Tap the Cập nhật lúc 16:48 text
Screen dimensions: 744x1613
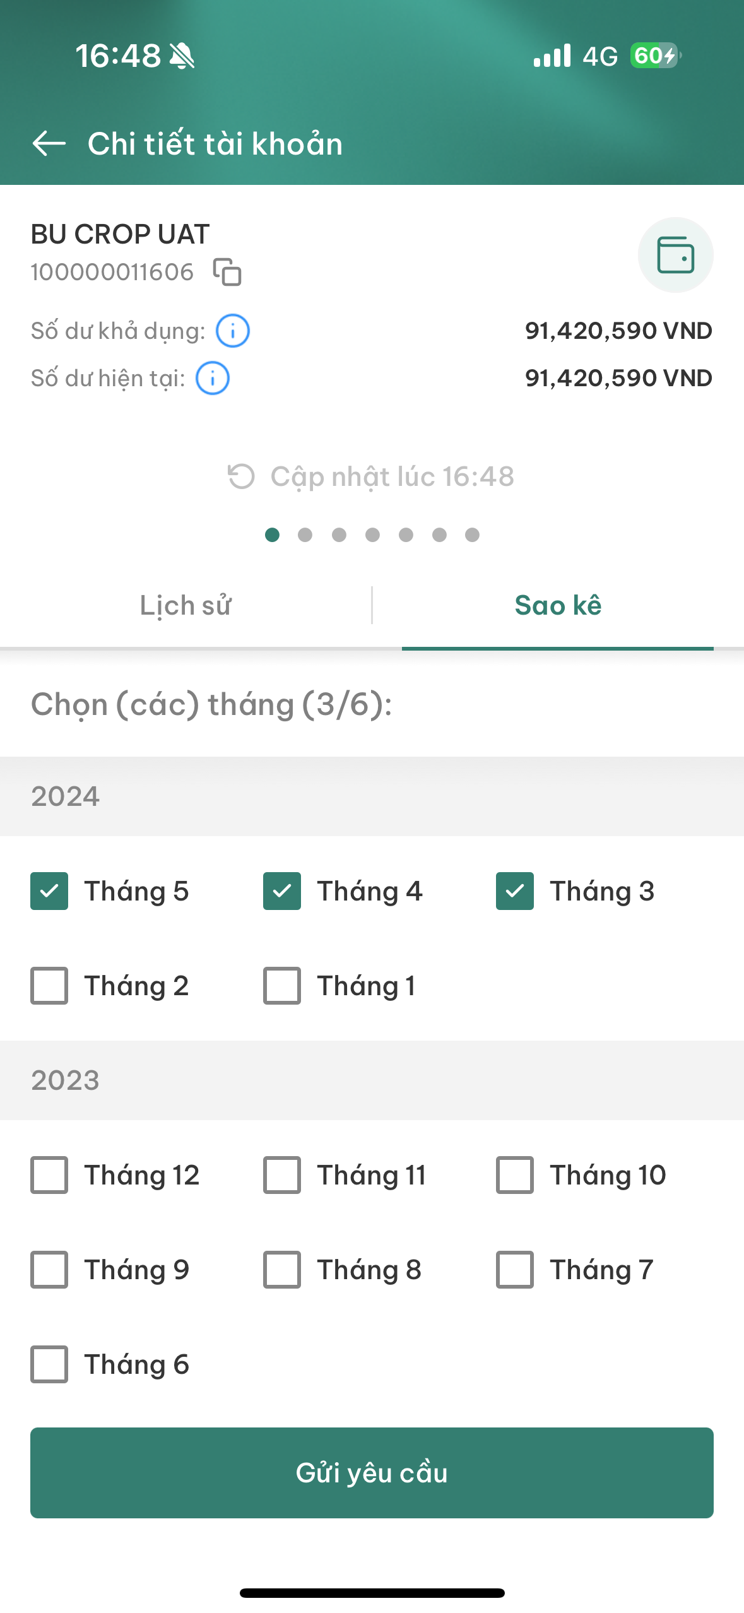click(x=393, y=476)
